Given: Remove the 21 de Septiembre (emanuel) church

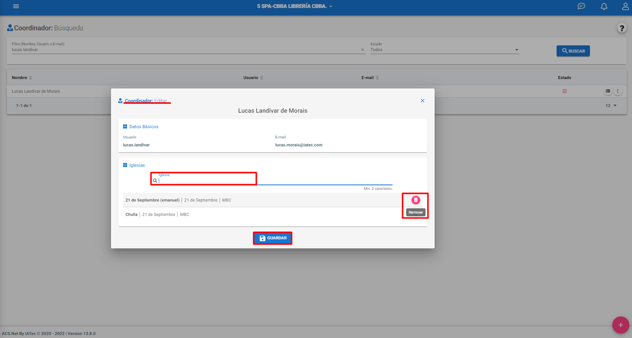Looking at the screenshot, I should click(x=415, y=200).
